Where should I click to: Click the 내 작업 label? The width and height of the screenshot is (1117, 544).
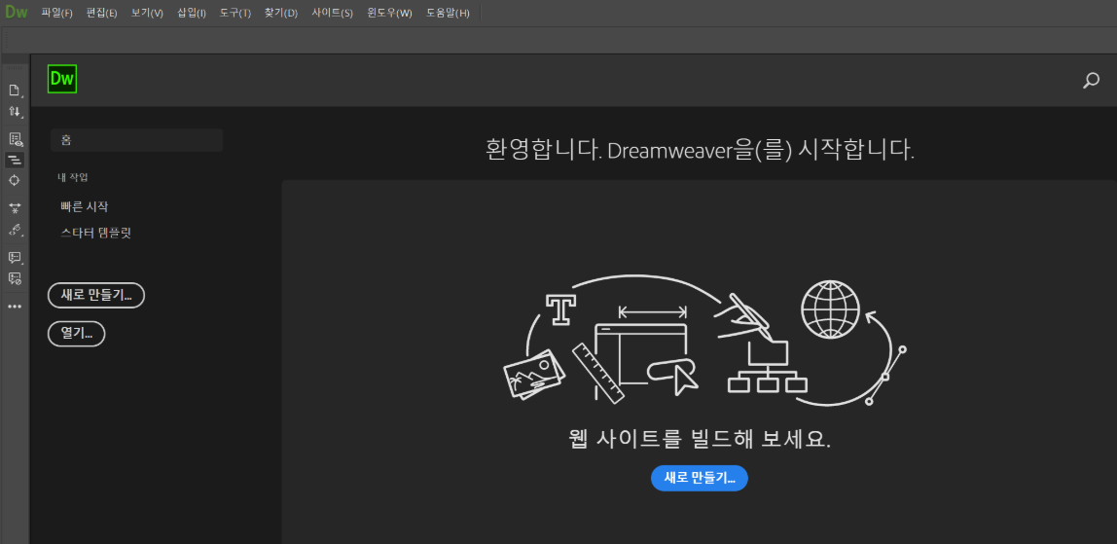point(73,177)
